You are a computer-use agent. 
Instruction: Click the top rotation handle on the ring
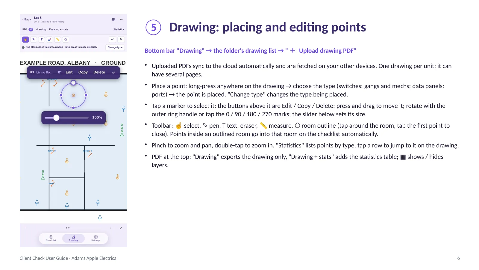pos(73,83)
